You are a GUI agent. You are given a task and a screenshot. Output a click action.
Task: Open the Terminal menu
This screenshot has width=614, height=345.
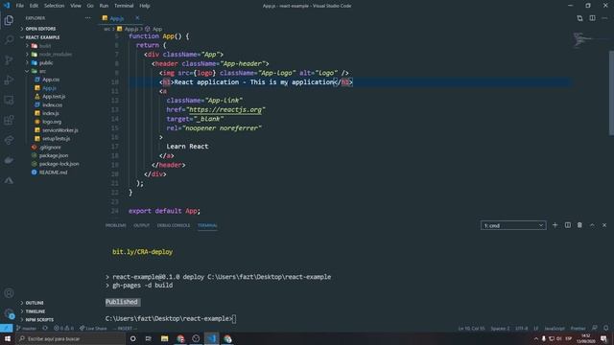pos(124,6)
